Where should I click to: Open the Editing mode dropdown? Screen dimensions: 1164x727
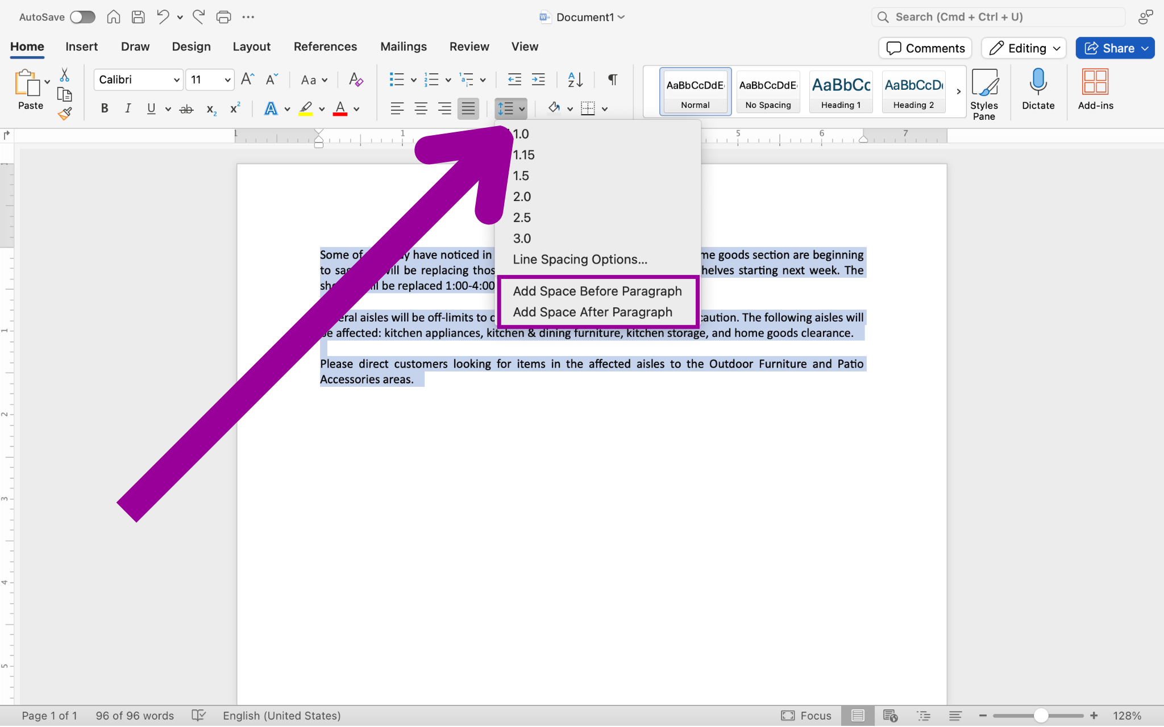(x=1024, y=48)
